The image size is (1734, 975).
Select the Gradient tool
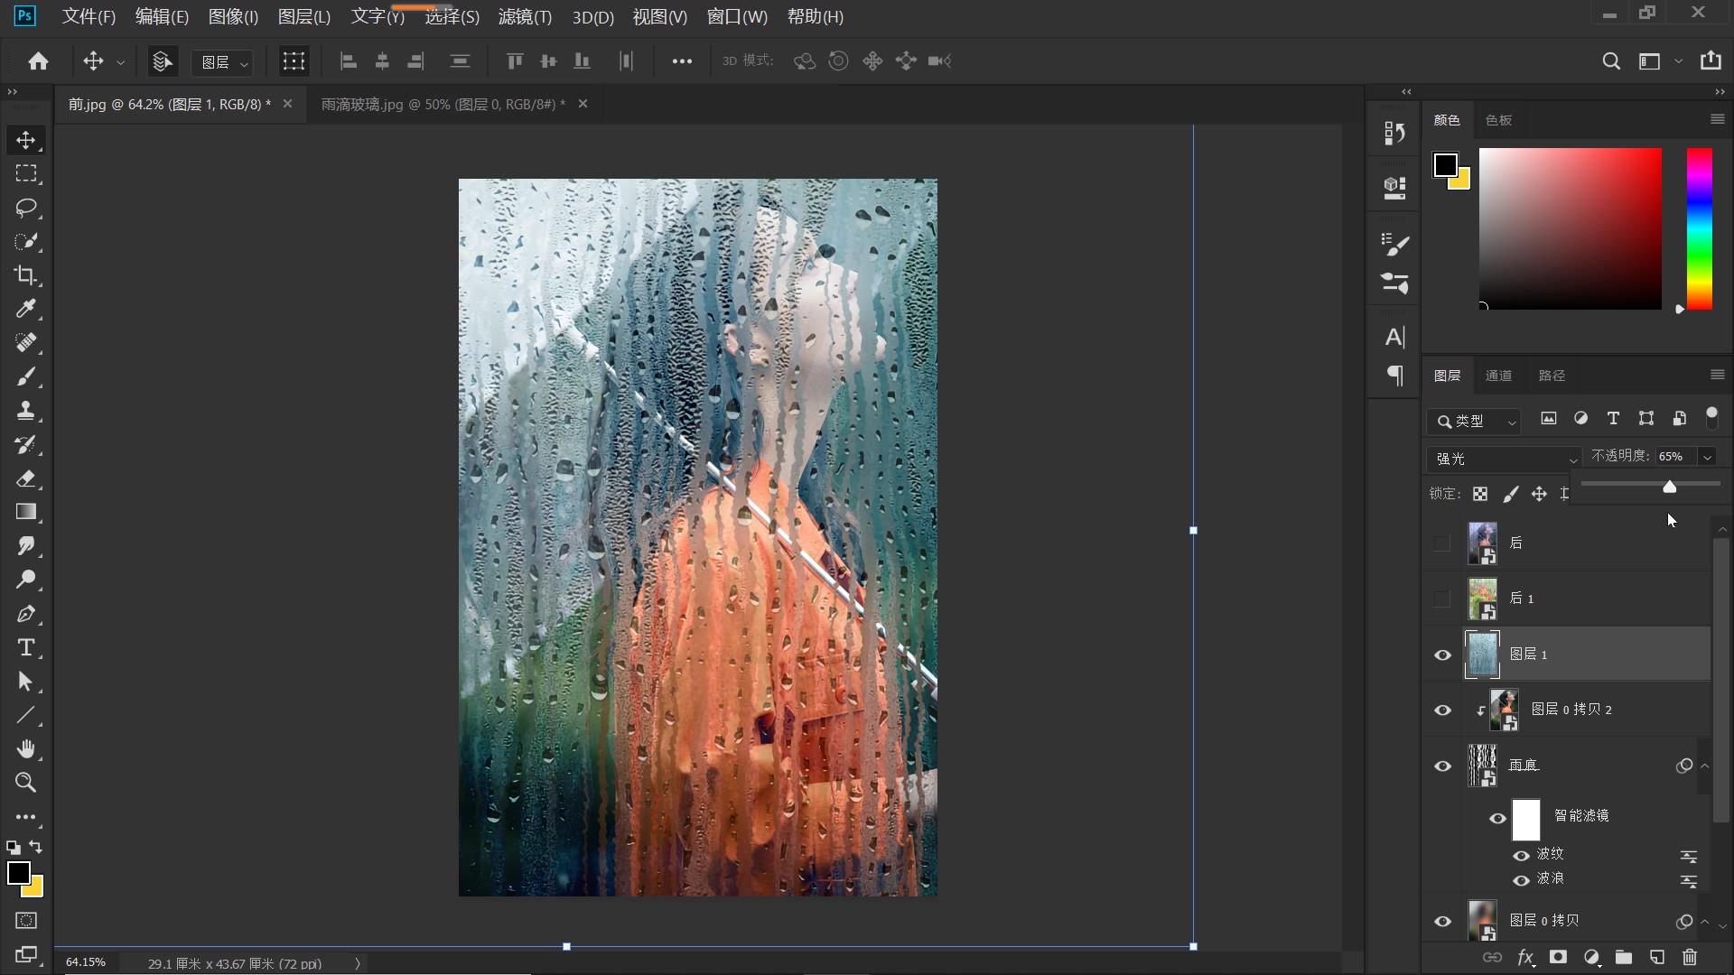pos(25,512)
